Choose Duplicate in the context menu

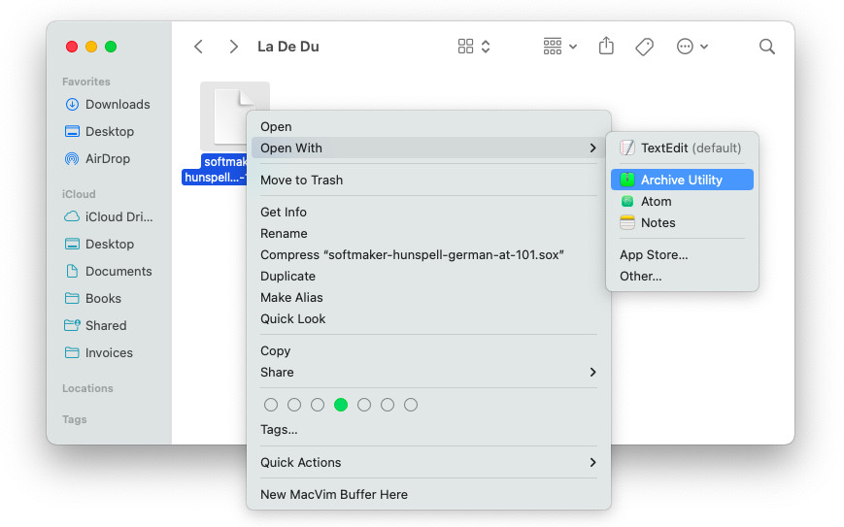[428, 276]
